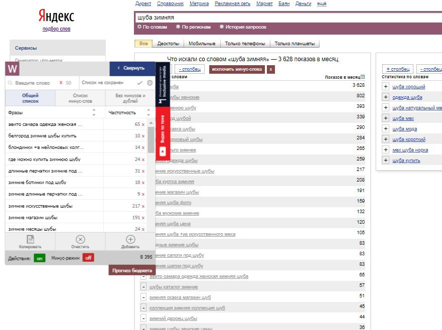The width and height of the screenshot is (442, 330).
Task: Add 'одежда шуба' with plus icon
Action: 386,97
